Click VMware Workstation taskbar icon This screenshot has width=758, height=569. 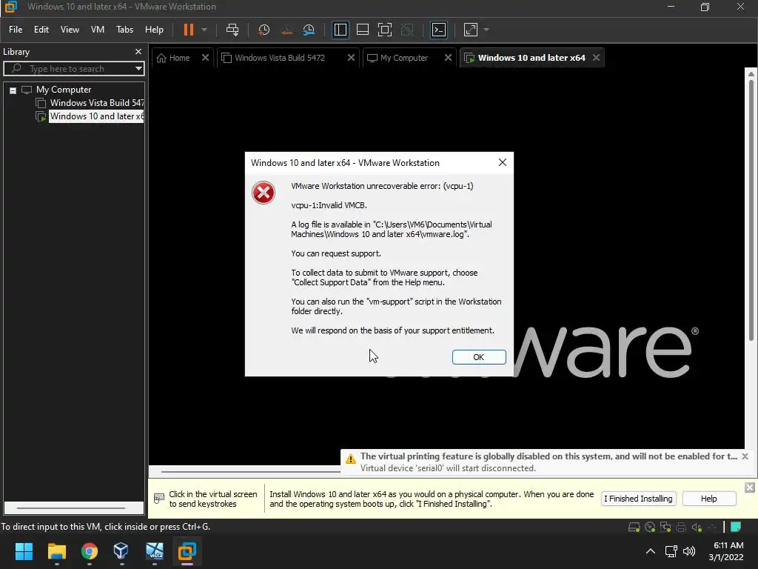[x=187, y=551]
